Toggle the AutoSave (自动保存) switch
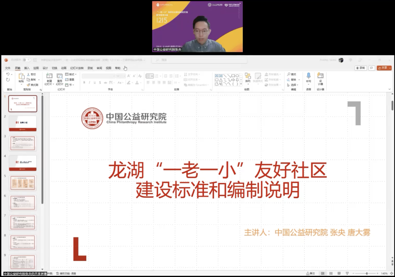395x277 pixels. coord(26,60)
